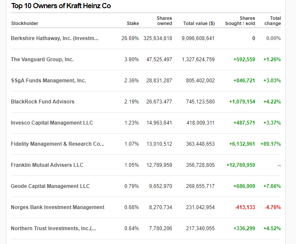Click the 0.64% stake cell
Viewport: 296px width, 244px height.
coord(132,228)
